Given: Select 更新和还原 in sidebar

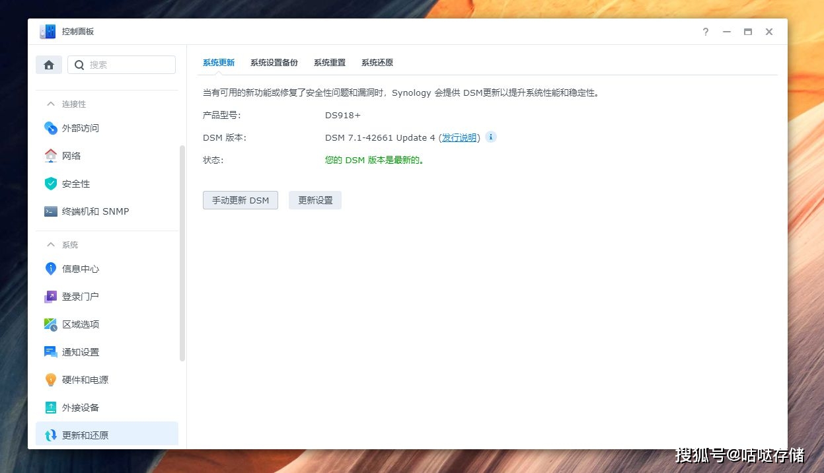Looking at the screenshot, I should tap(107, 434).
